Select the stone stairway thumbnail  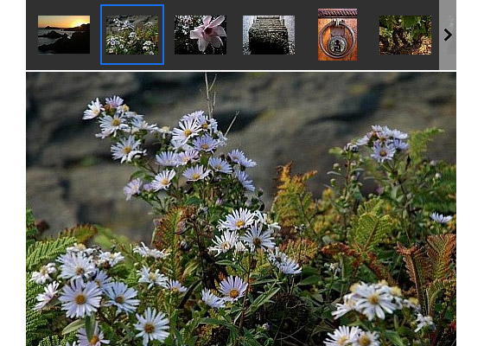[x=269, y=35]
